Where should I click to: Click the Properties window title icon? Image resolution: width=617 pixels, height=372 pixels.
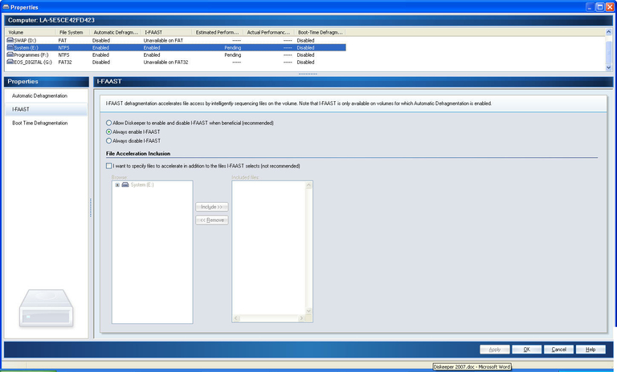pos(6,7)
